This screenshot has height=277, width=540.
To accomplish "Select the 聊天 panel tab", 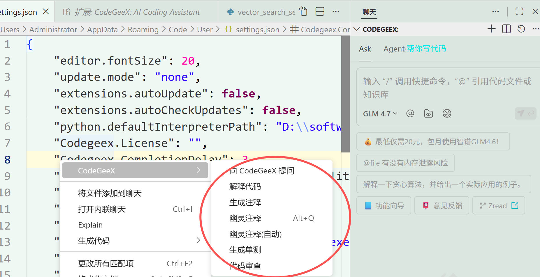I will pos(369,12).
